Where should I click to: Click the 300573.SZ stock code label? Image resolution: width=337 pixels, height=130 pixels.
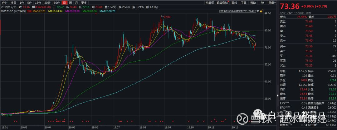(7, 11)
